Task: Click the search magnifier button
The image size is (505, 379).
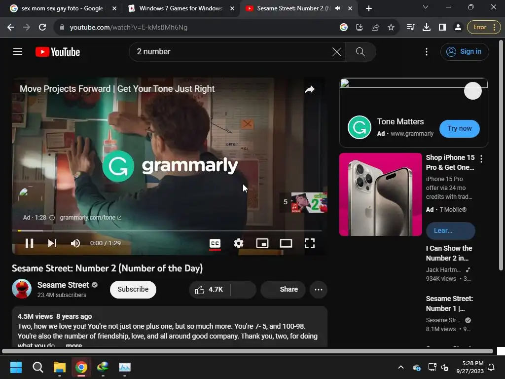Action: click(361, 52)
